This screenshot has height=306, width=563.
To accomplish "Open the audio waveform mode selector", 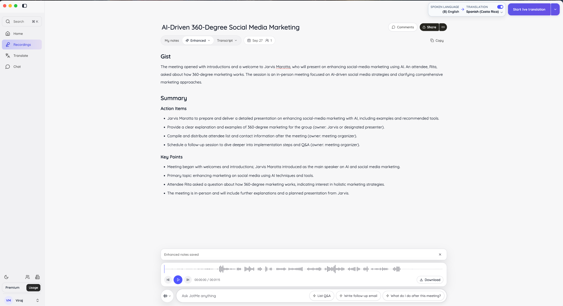I will pyautogui.click(x=167, y=296).
